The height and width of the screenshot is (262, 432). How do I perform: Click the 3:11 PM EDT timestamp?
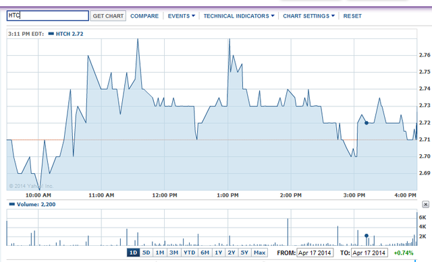(26, 34)
